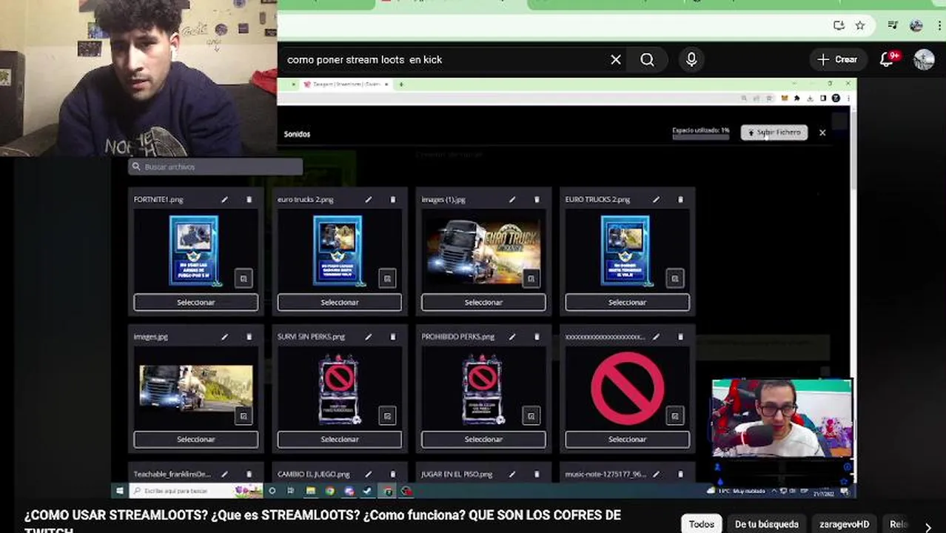Choose the De tu búsqueda chip

(x=767, y=524)
